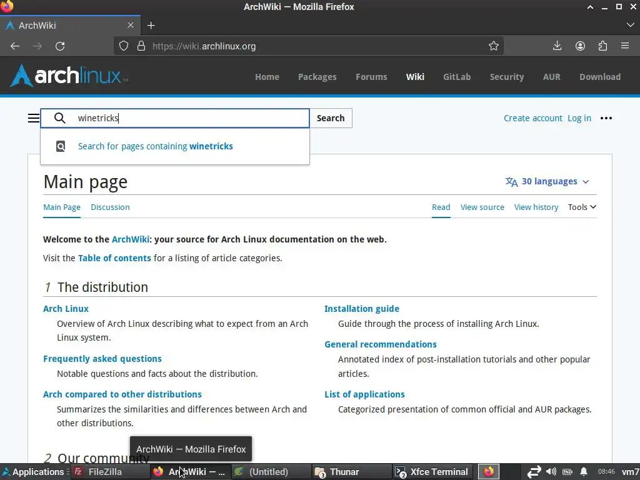Viewport: 640px width, 480px height.
Task: Switch to the (Untitled) window in taskbar
Action: 271,472
